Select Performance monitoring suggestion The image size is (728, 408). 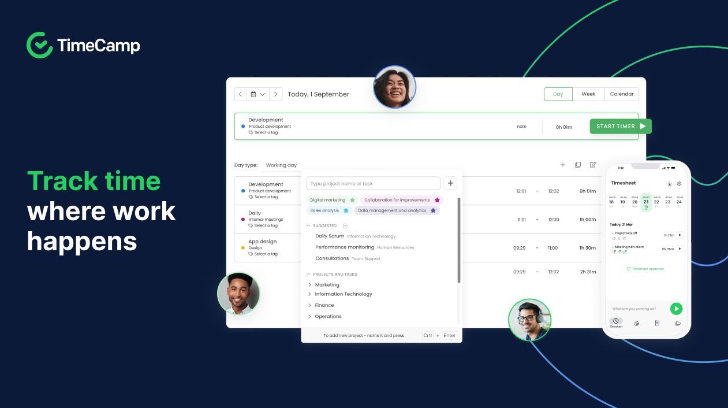coord(365,247)
